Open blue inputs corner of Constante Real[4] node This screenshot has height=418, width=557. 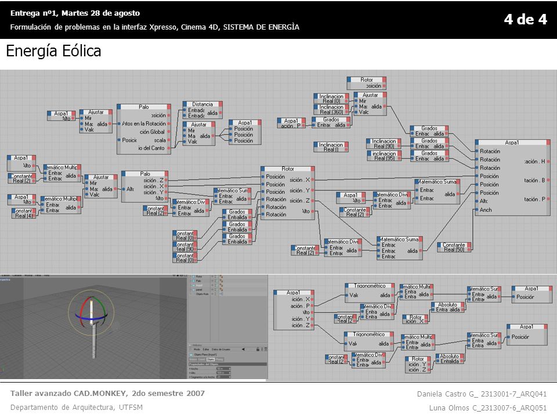click(14, 210)
